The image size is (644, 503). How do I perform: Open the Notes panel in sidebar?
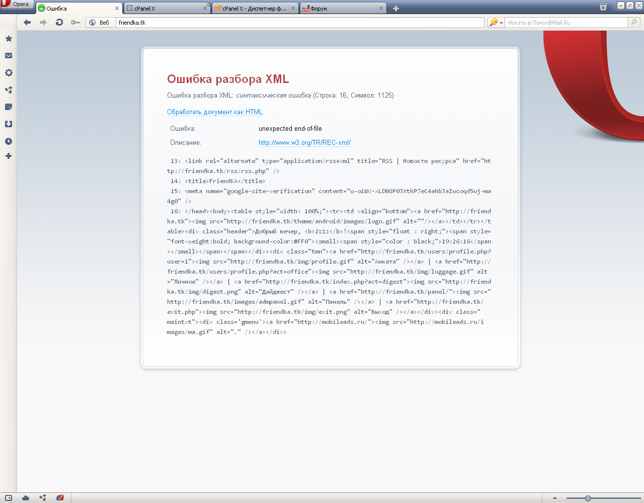pos(9,107)
